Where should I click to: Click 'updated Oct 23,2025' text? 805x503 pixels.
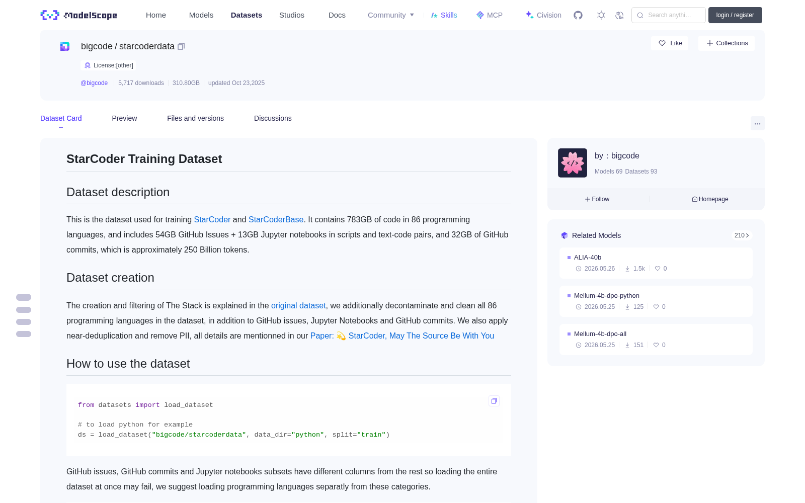coord(236,83)
